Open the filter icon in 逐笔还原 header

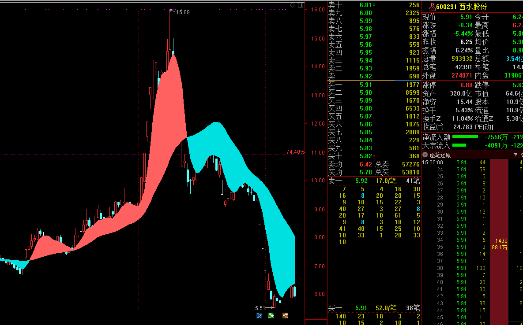[515, 155]
